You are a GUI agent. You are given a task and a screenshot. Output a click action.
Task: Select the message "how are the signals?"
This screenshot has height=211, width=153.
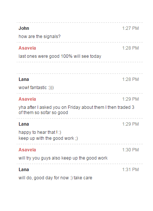pos(39,37)
